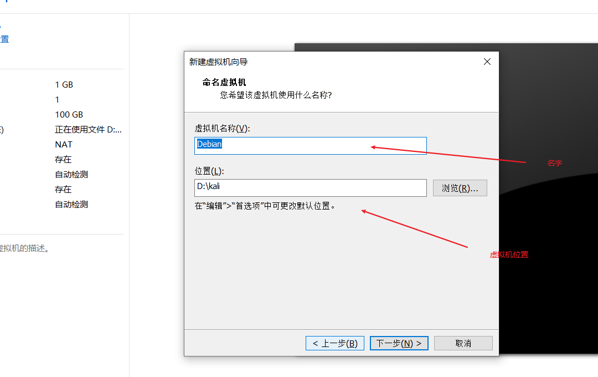
Task: Select the second 存在 device value
Action: [63, 189]
